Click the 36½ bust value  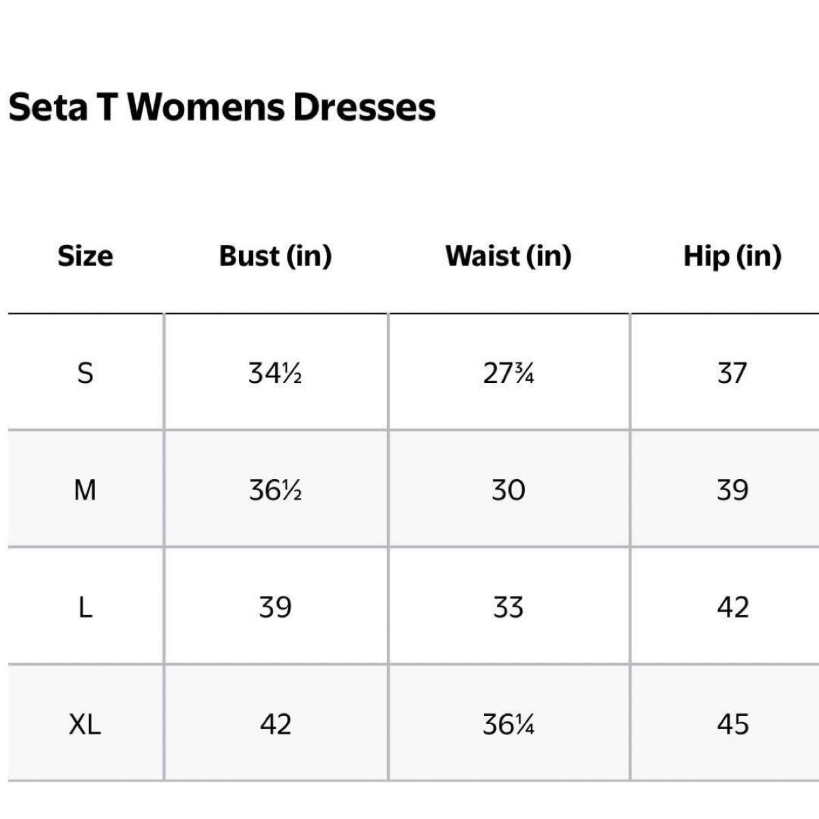point(275,490)
